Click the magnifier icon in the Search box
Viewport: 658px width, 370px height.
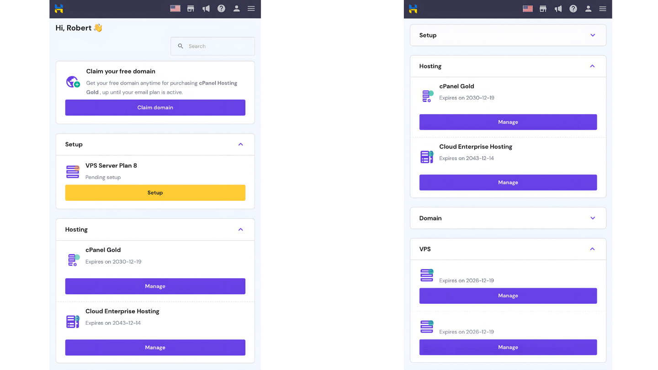click(x=180, y=46)
